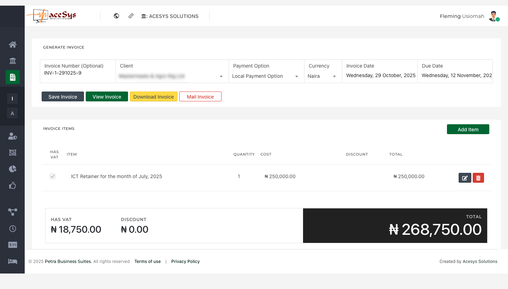Delete the ICT Retainer invoice item

click(x=478, y=178)
